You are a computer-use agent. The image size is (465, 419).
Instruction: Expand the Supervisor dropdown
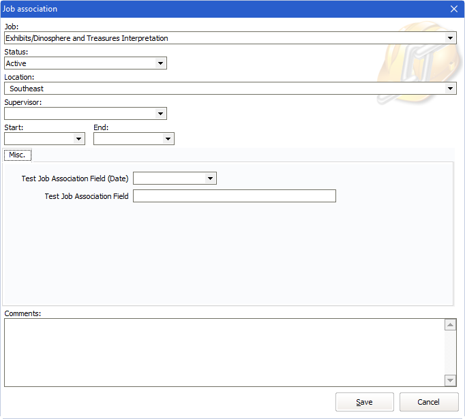160,114
